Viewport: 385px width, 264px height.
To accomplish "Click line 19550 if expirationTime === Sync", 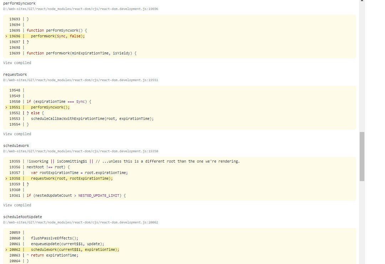I will 59,101.
